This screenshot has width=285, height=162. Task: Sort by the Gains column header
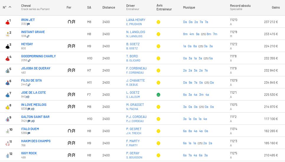[x=276, y=7]
